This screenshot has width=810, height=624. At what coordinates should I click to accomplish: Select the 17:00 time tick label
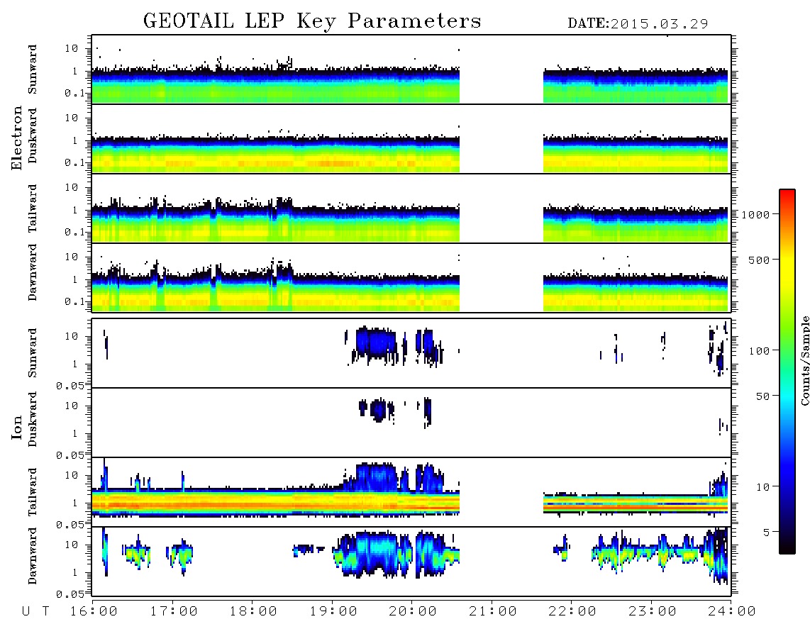(x=174, y=612)
